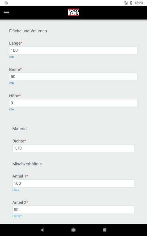Click the blue Härter hint label

pos(17,216)
